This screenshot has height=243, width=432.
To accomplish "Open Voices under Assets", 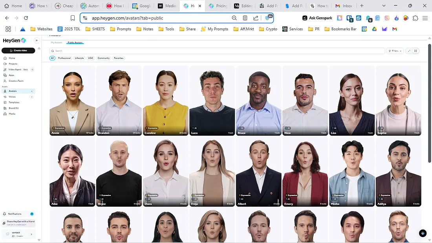I will [12, 97].
